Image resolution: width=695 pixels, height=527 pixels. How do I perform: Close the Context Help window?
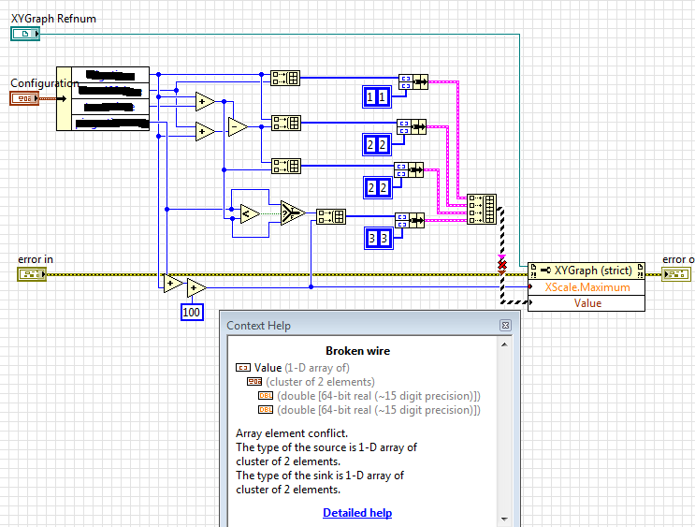pyautogui.click(x=505, y=325)
